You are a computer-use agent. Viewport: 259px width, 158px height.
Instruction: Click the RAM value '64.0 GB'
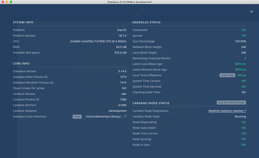121,47
